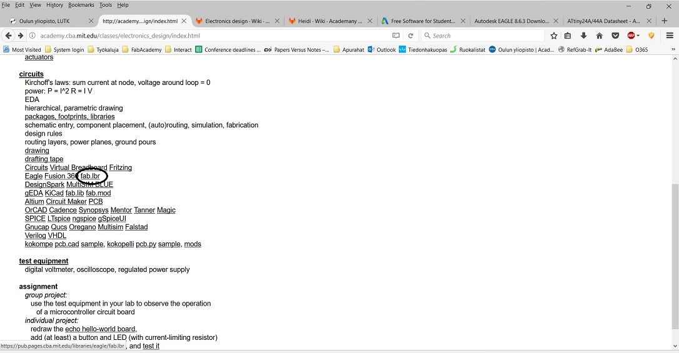Reload the current page
Viewport: 679px width, 353px height.
(411, 36)
